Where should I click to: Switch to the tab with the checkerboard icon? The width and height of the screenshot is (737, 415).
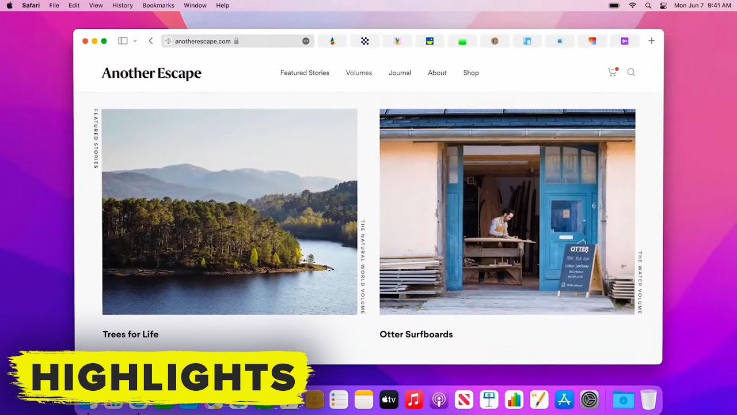coord(364,41)
